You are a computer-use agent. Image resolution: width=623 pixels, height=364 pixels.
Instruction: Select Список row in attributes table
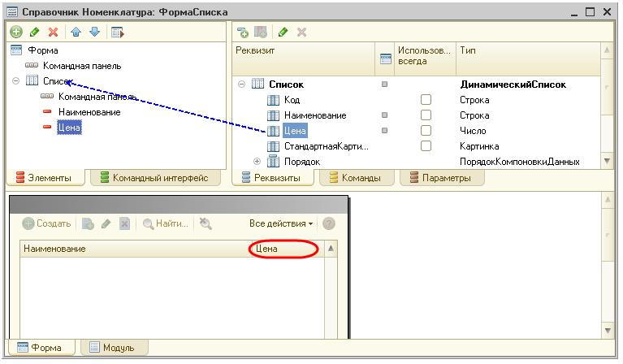286,84
